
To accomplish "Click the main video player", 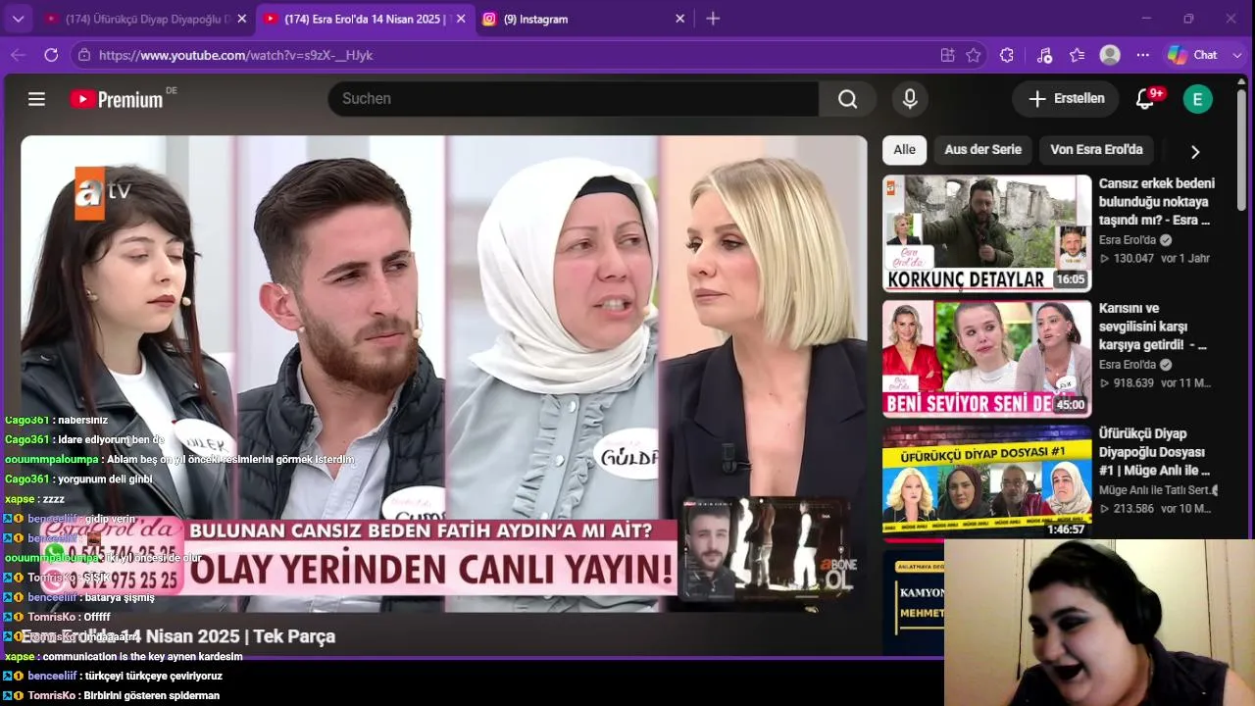I will click(x=444, y=374).
